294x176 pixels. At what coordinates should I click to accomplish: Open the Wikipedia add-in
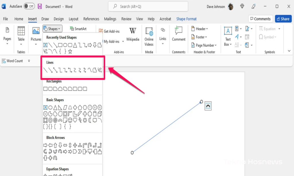[133, 34]
